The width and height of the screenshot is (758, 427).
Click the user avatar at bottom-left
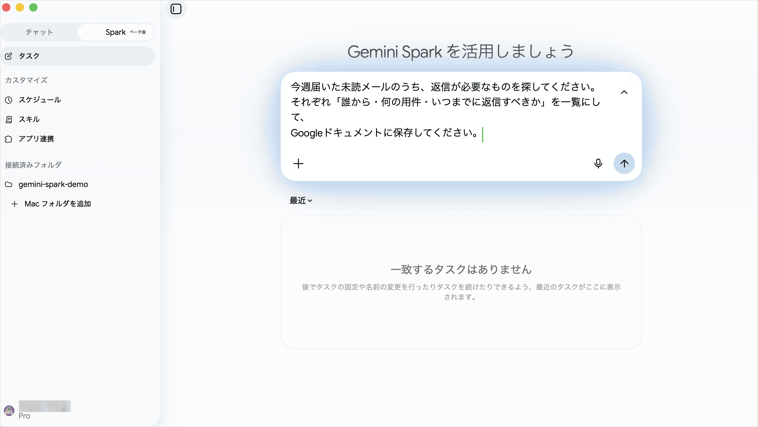tap(9, 411)
